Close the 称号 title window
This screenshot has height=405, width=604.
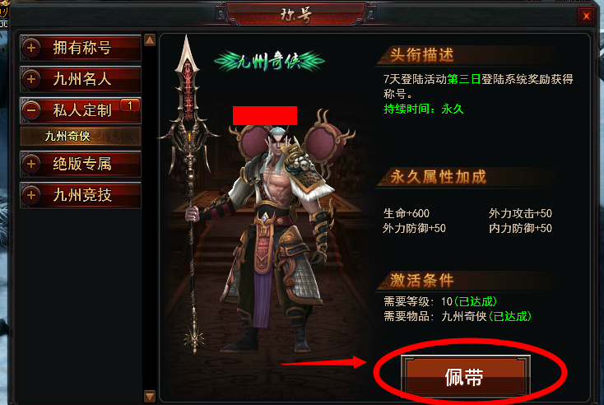[x=586, y=16]
